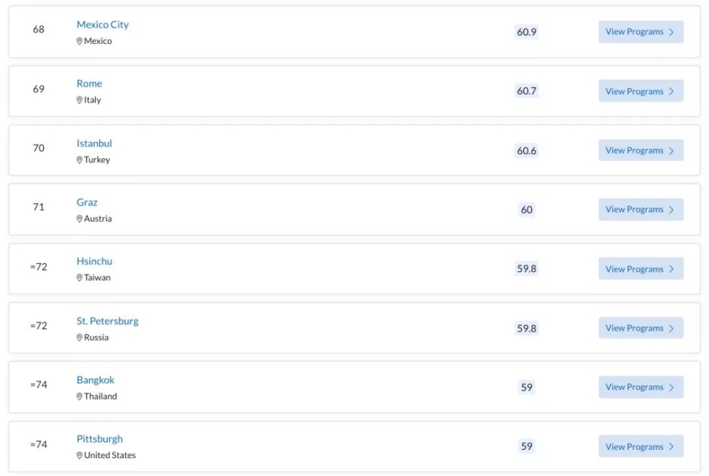Click the location pin next to Austria

point(79,218)
